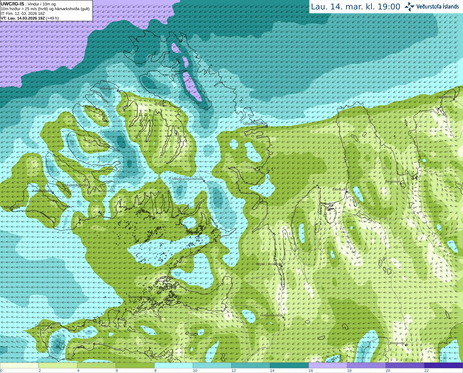Click the 20–22 m/s legend color swatch

point(405,365)
